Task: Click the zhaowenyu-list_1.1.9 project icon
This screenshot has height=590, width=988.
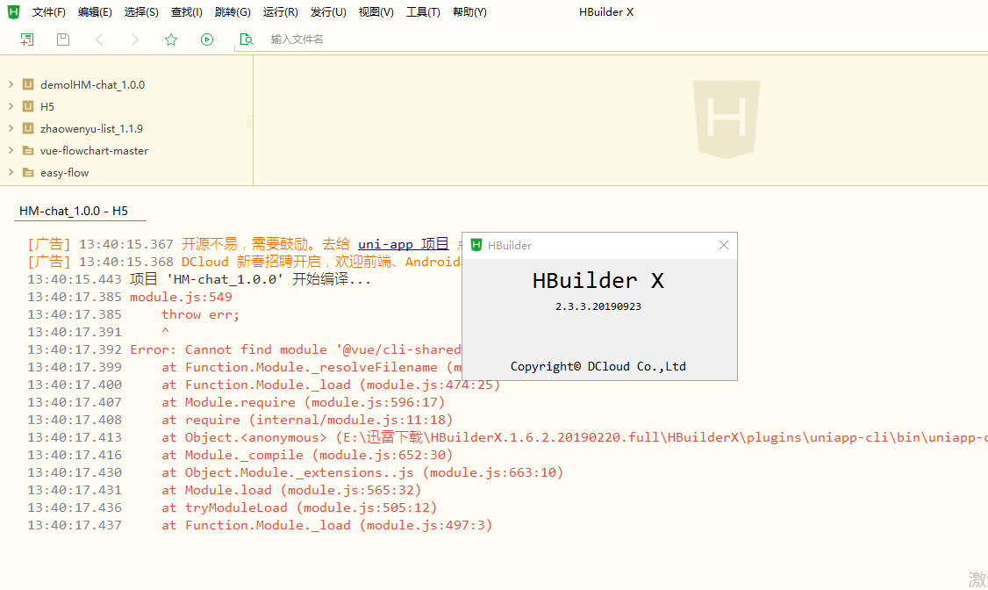Action: point(28,128)
